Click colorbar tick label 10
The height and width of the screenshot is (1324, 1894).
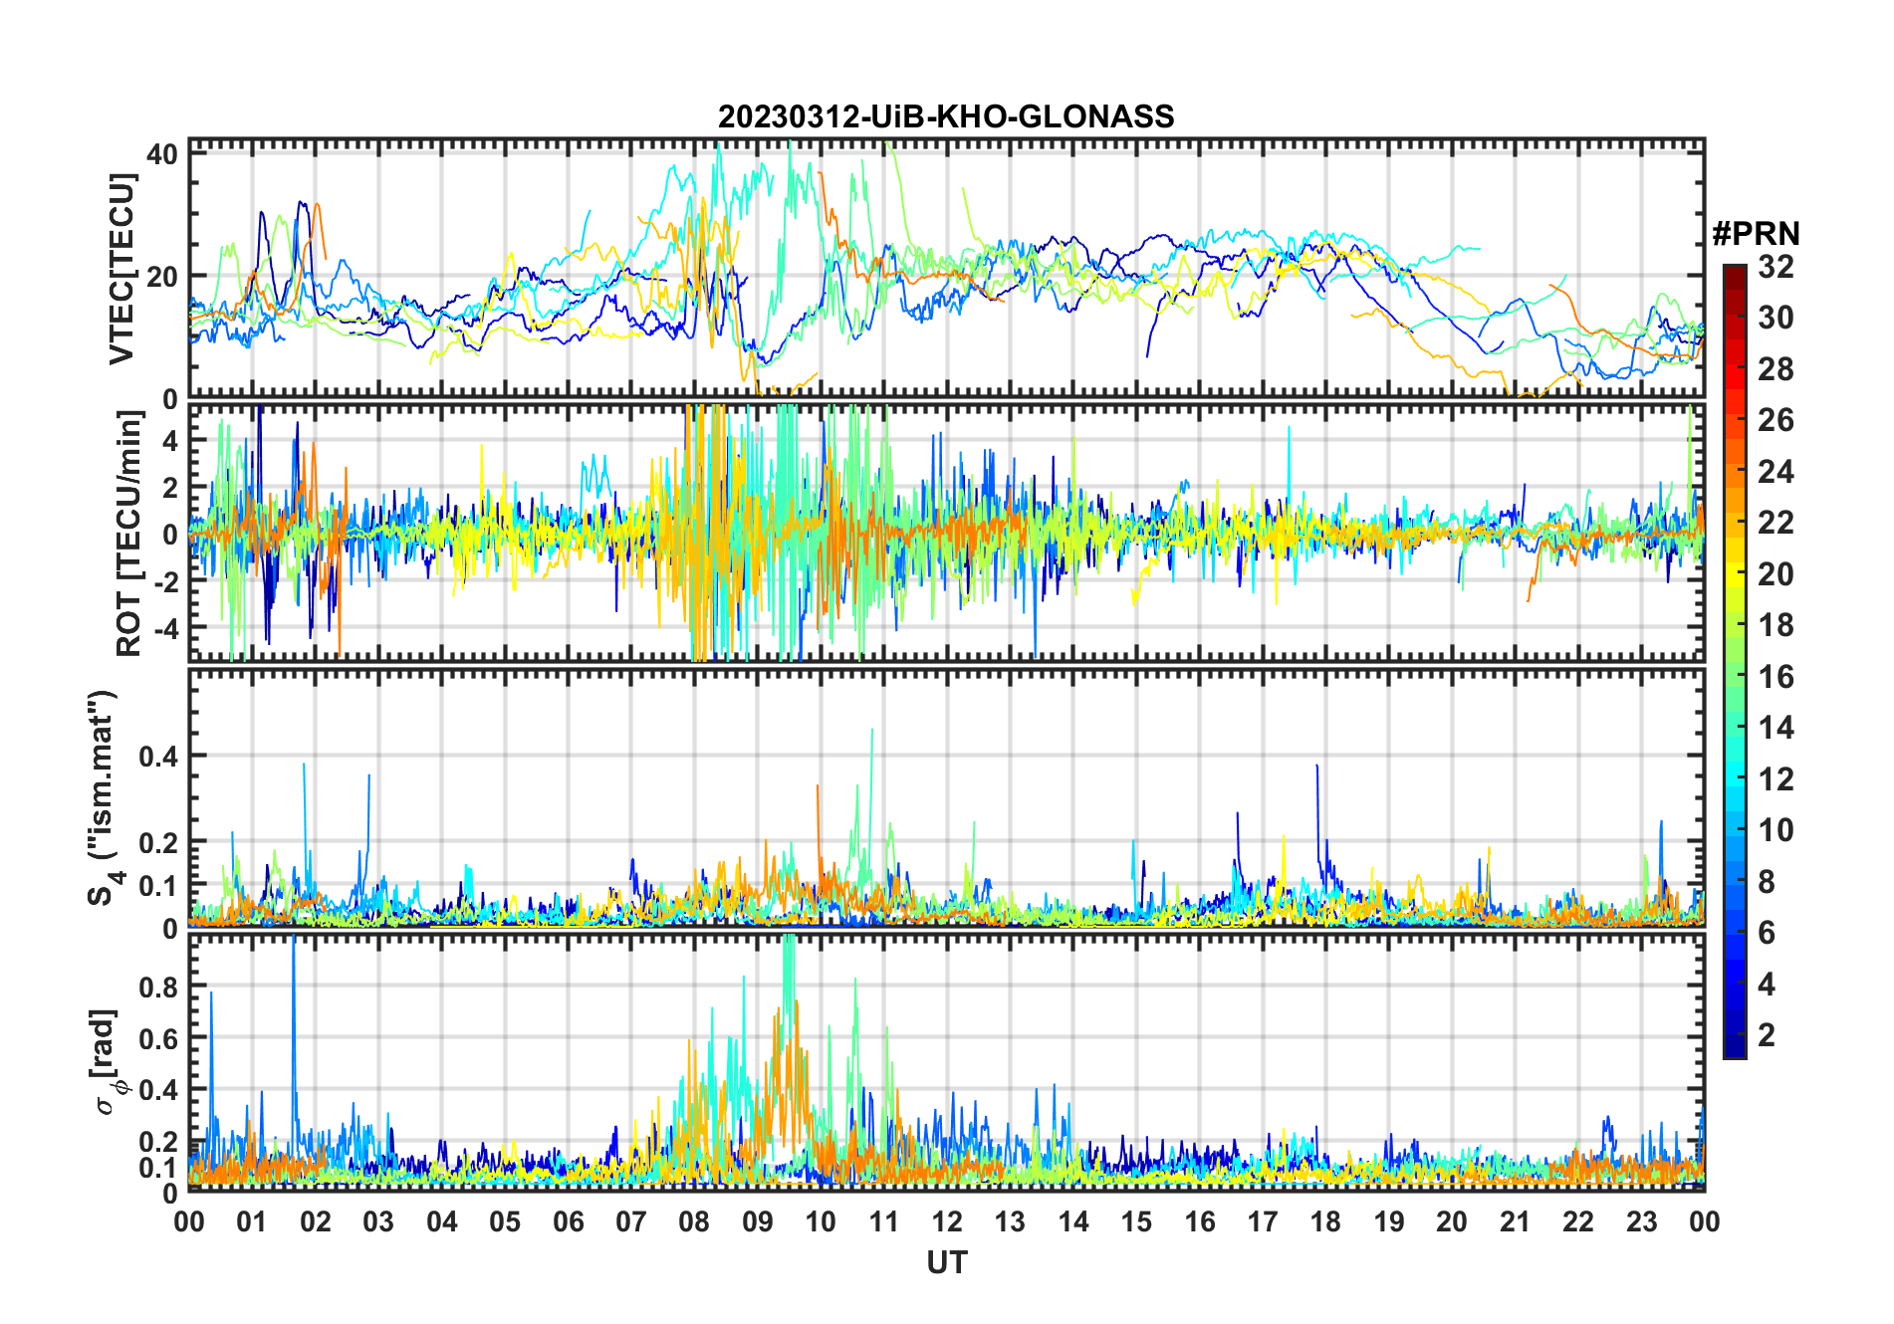[x=1776, y=830]
